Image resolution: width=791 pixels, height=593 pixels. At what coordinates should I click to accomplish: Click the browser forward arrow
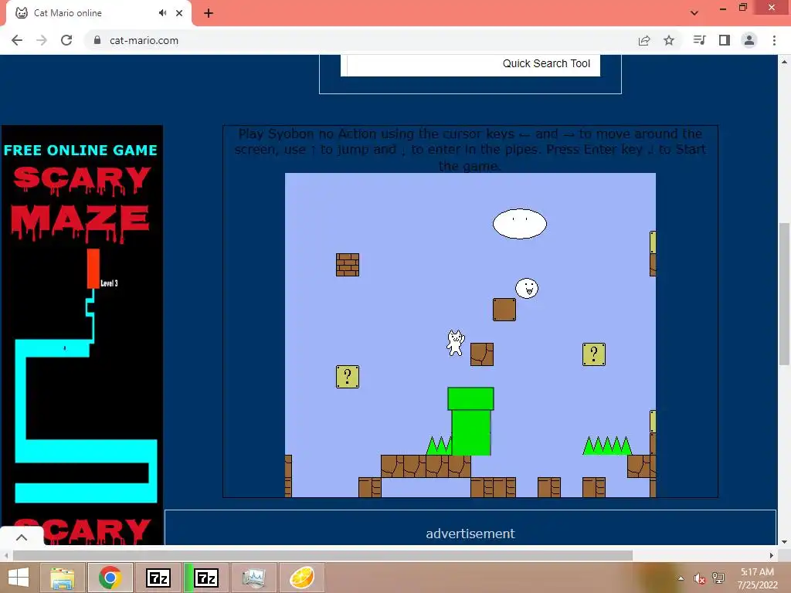pos(42,40)
